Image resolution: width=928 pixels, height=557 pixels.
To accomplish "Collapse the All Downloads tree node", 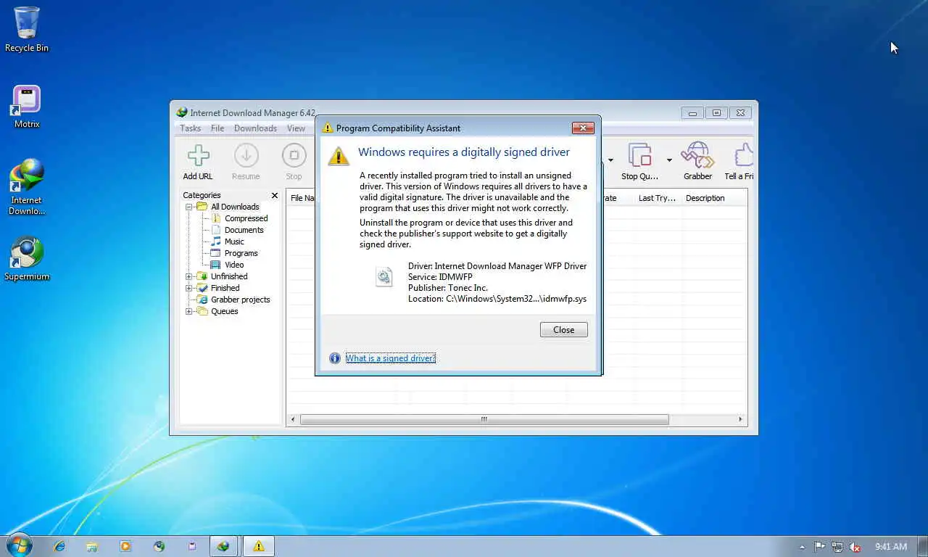I will pyautogui.click(x=189, y=207).
